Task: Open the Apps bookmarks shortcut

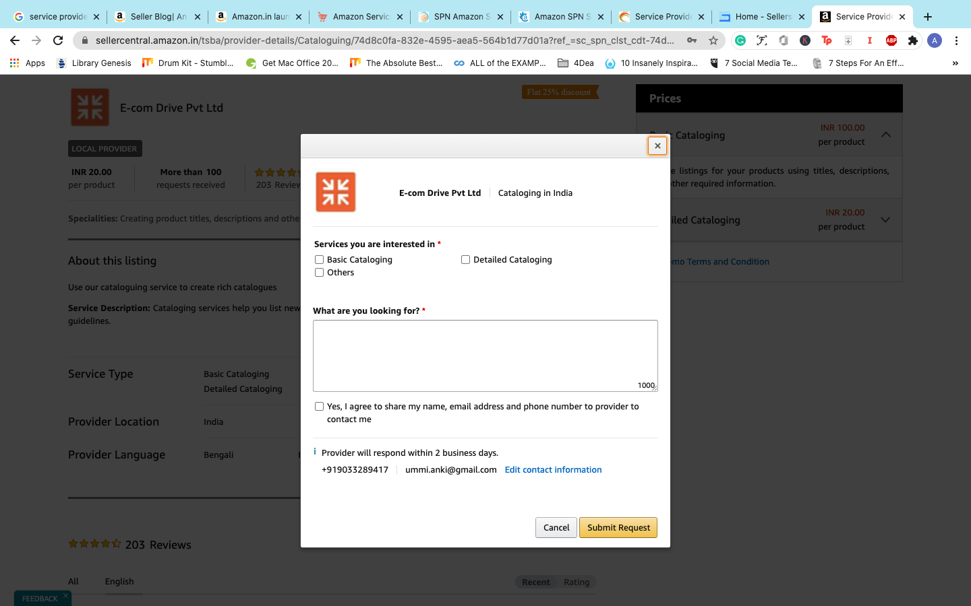Action: [x=28, y=63]
